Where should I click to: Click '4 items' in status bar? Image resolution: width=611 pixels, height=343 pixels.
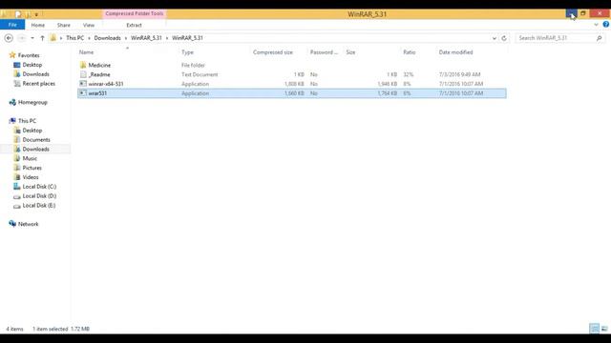(15, 329)
